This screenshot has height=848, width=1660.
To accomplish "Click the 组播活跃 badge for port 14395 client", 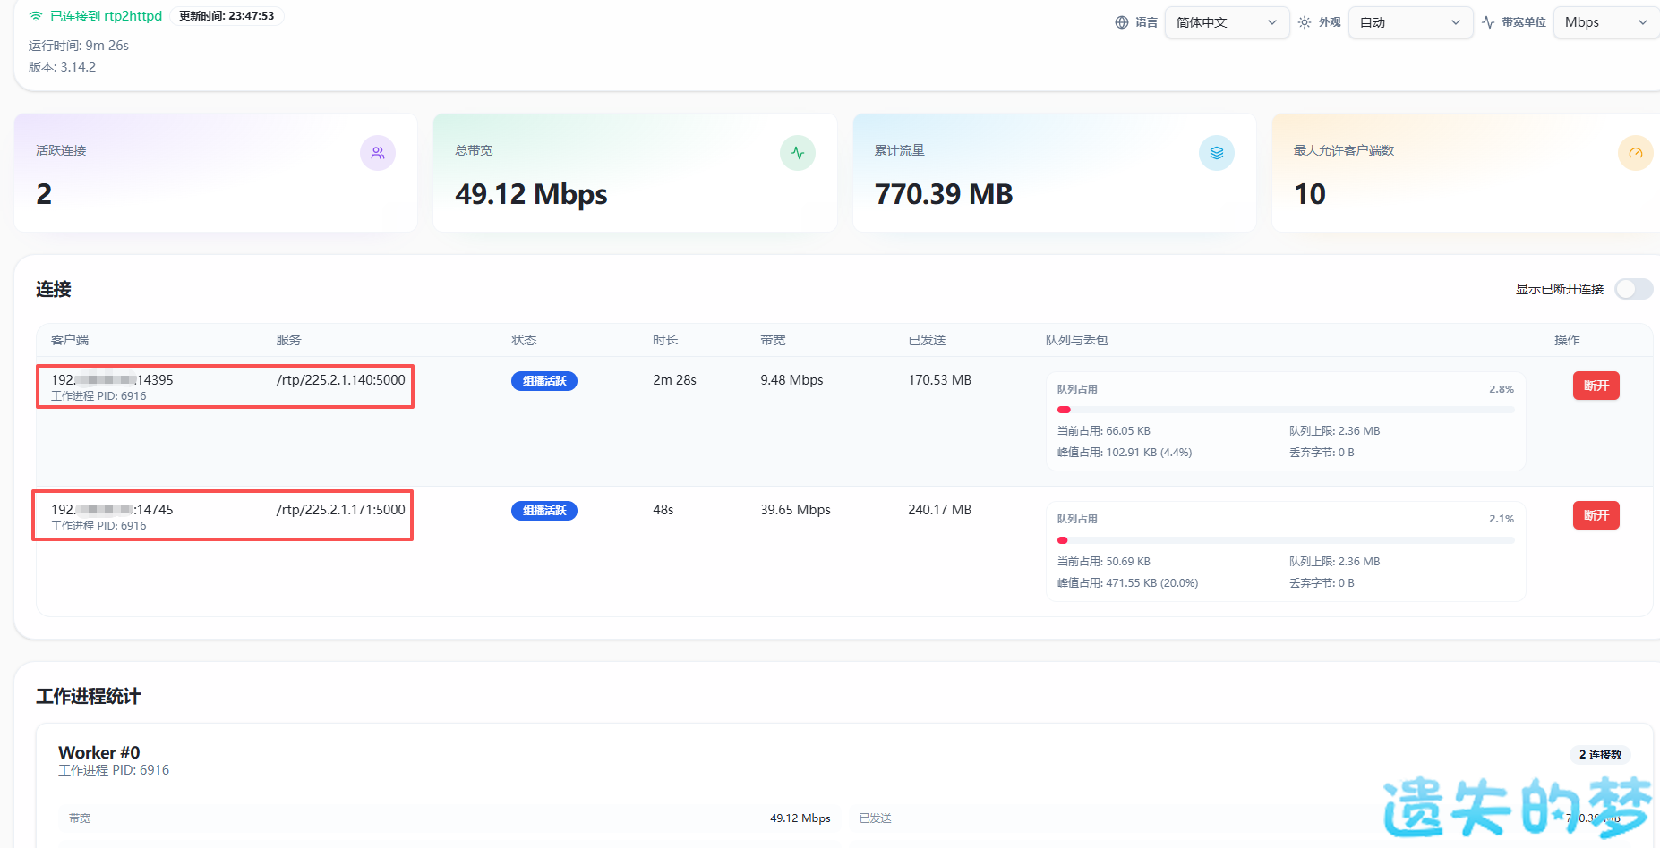I will (x=544, y=381).
